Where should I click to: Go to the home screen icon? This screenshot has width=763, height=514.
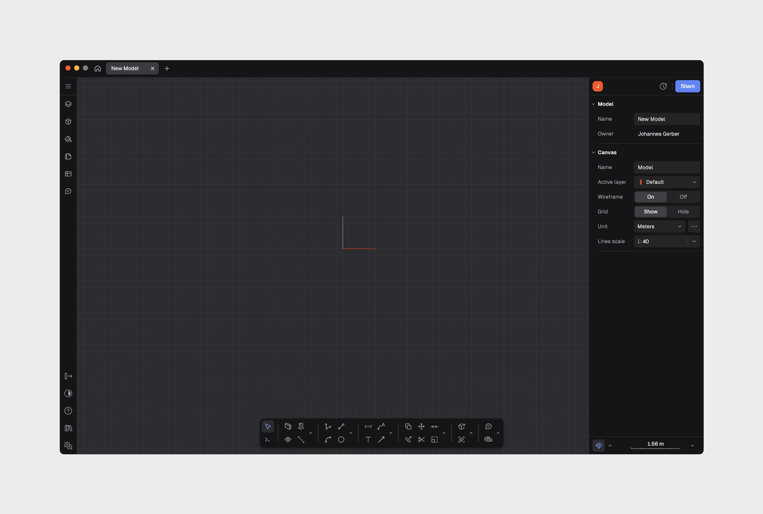point(98,68)
